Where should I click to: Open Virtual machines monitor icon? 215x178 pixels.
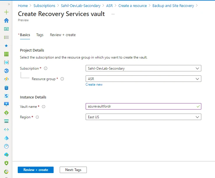[6, 104]
